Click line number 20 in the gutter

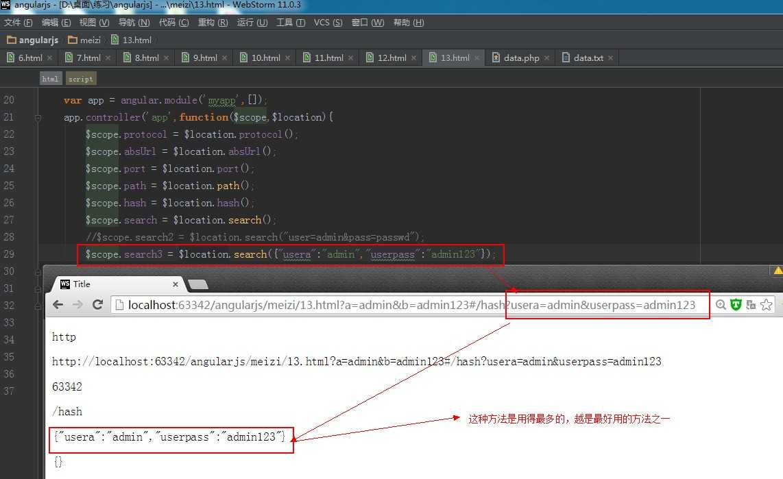pyautogui.click(x=9, y=100)
